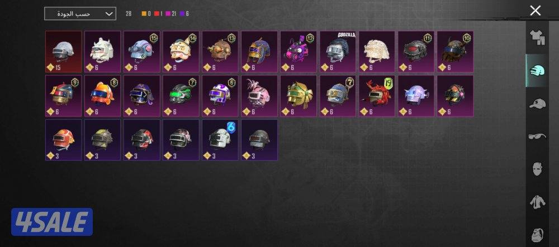Pick the orange clownfish helmet level 8
Image resolution: width=559 pixels, height=247 pixels.
tap(103, 96)
